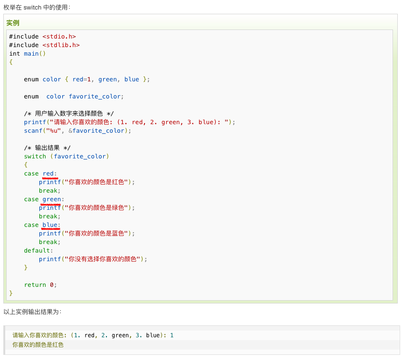This screenshot has height=362, width=403.
Task: Click the 你没有选择你喜欢的颜色 string
Action: [x=103, y=259]
